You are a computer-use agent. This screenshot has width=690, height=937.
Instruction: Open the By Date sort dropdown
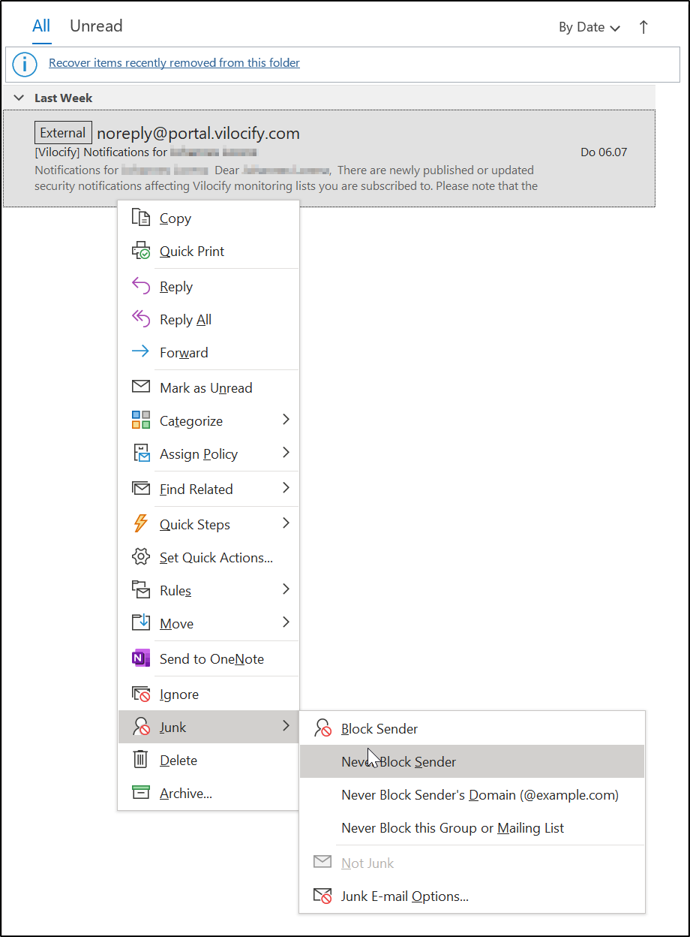589,27
